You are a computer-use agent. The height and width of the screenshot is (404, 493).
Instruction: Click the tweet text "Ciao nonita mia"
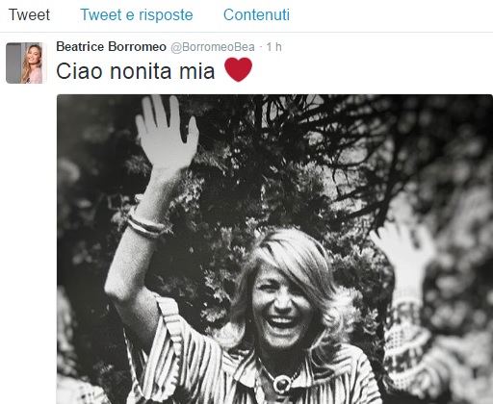tap(136, 71)
